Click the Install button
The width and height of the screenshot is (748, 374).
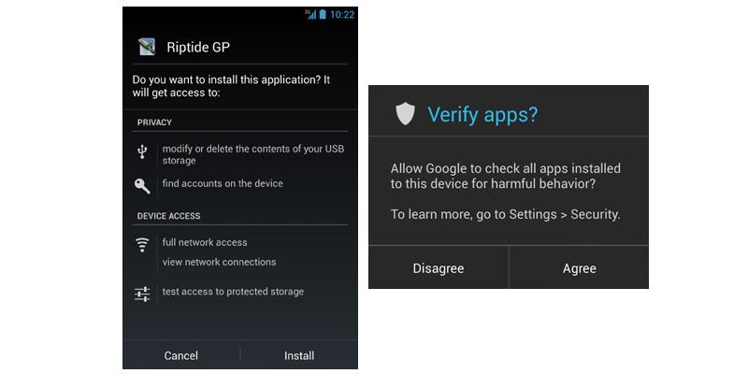coord(299,355)
